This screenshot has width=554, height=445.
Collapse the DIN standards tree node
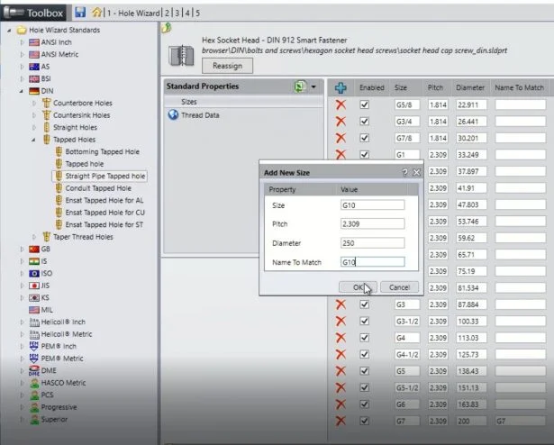pyautogui.click(x=22, y=91)
